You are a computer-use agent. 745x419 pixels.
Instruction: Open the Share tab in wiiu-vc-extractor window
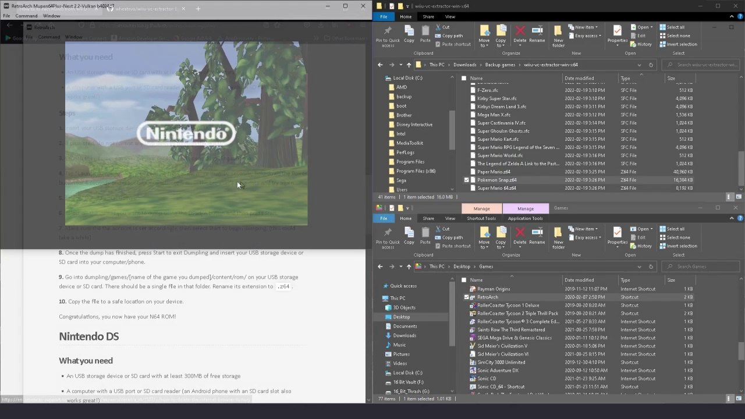[x=428, y=16]
